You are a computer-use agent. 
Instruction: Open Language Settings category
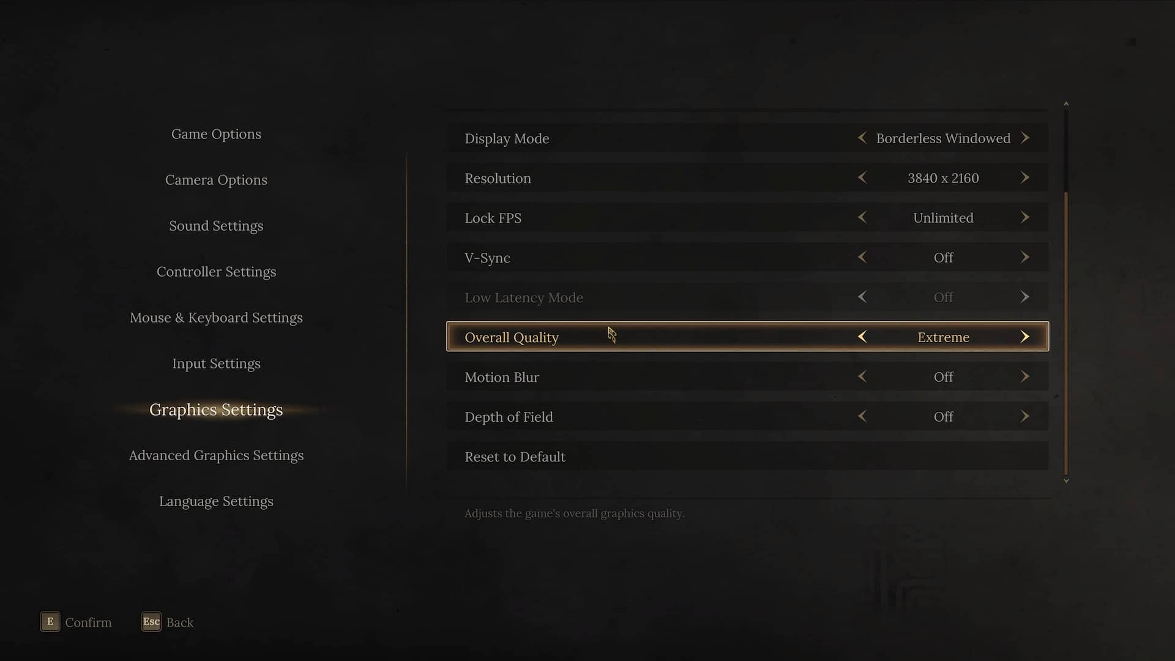coord(216,501)
